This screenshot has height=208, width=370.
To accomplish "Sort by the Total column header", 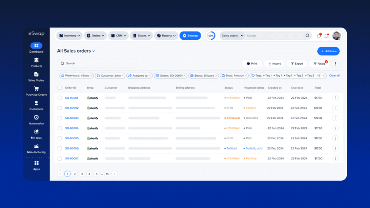I will click(x=318, y=88).
